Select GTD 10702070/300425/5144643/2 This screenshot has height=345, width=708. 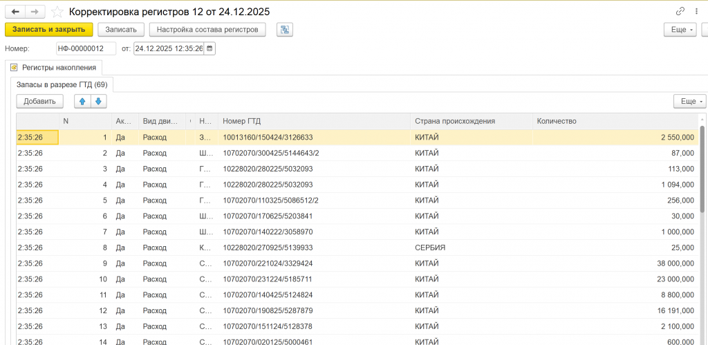pyautogui.click(x=271, y=153)
